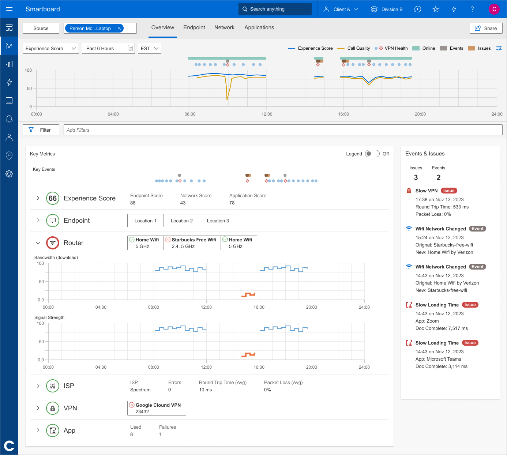507x455 pixels.
Task: Turn on the Legend toggle in Key Metrics
Action: coord(372,154)
